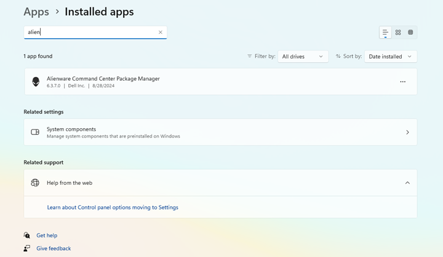Clear the search box with X
This screenshot has height=257, width=443.
tap(161, 32)
